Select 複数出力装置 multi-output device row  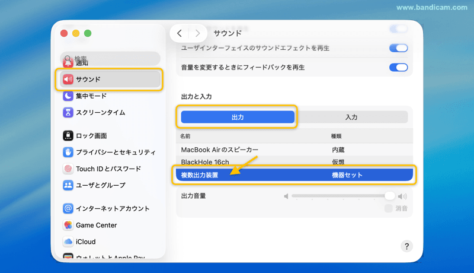(294, 175)
